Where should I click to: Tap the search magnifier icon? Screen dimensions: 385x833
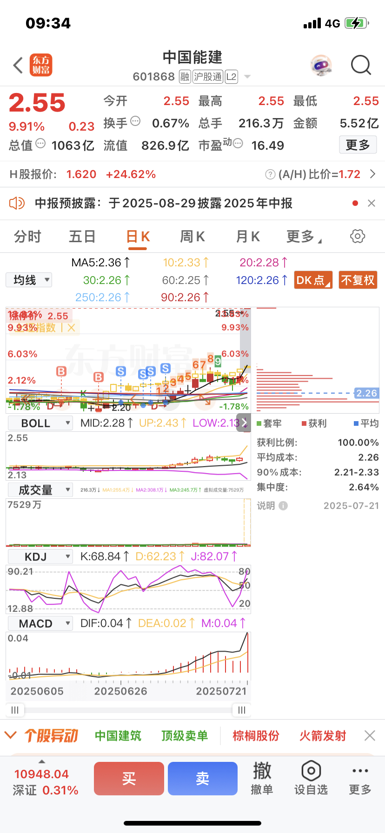click(361, 65)
